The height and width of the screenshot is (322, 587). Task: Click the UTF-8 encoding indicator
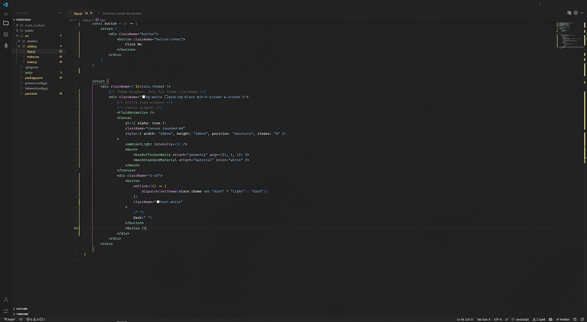pos(497,319)
